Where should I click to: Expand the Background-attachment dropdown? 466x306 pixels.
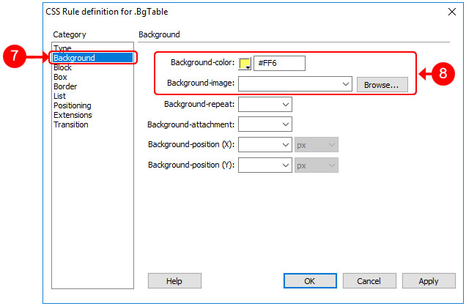(285, 125)
